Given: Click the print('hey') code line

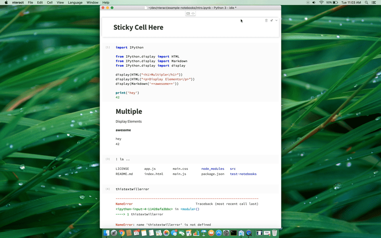Looking at the screenshot, I should click(x=127, y=93).
